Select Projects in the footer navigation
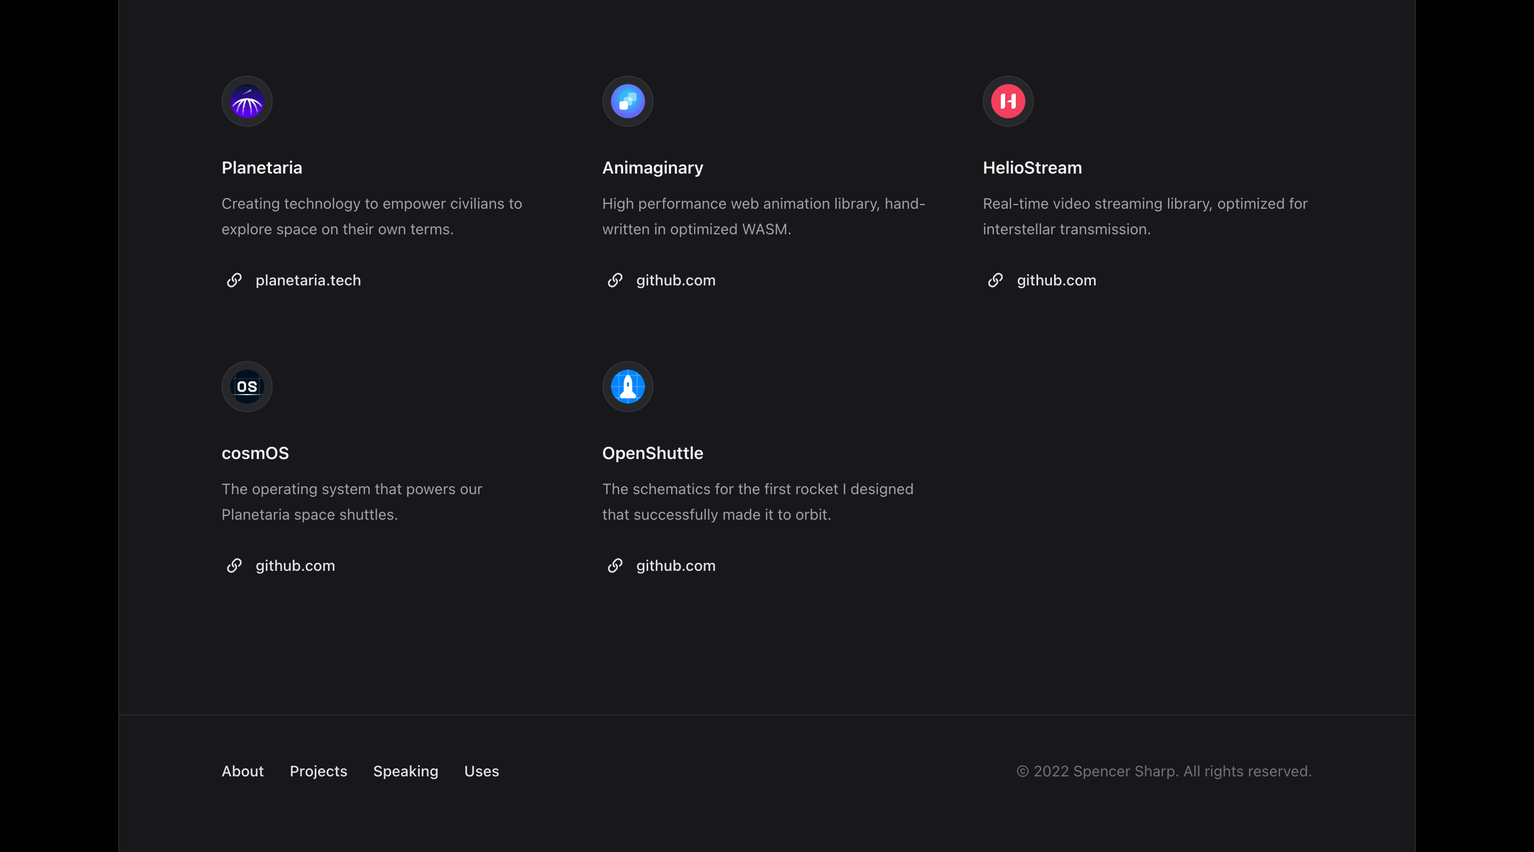The image size is (1534, 852). tap(318, 771)
